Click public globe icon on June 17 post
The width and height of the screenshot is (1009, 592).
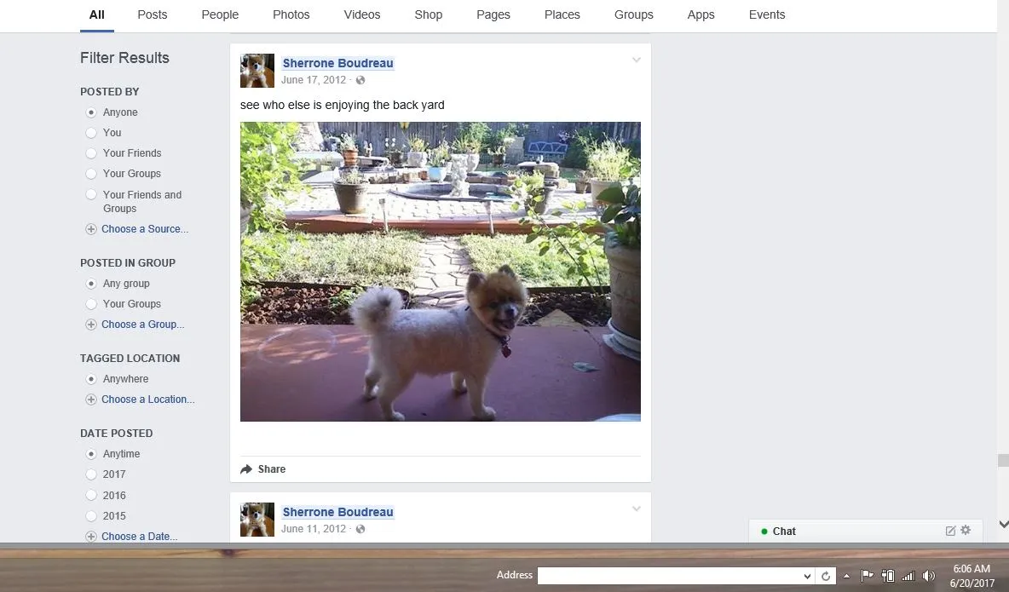pyautogui.click(x=360, y=80)
